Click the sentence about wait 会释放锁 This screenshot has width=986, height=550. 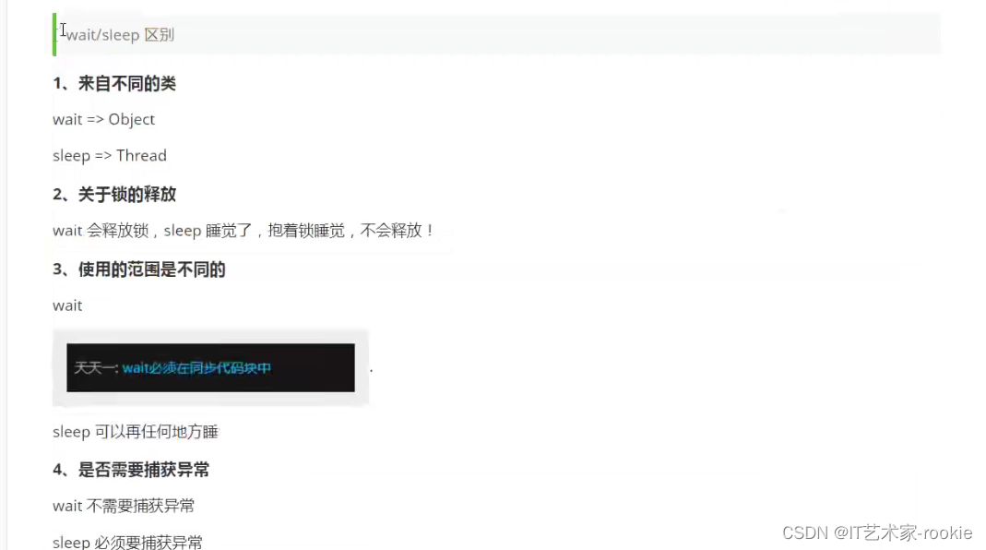pyautogui.click(x=244, y=231)
